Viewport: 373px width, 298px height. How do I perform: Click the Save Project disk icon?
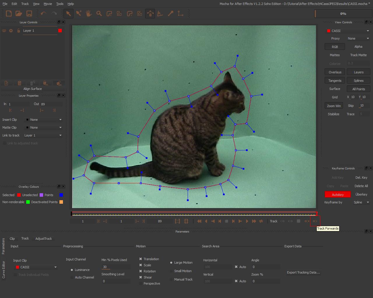tap(29, 13)
